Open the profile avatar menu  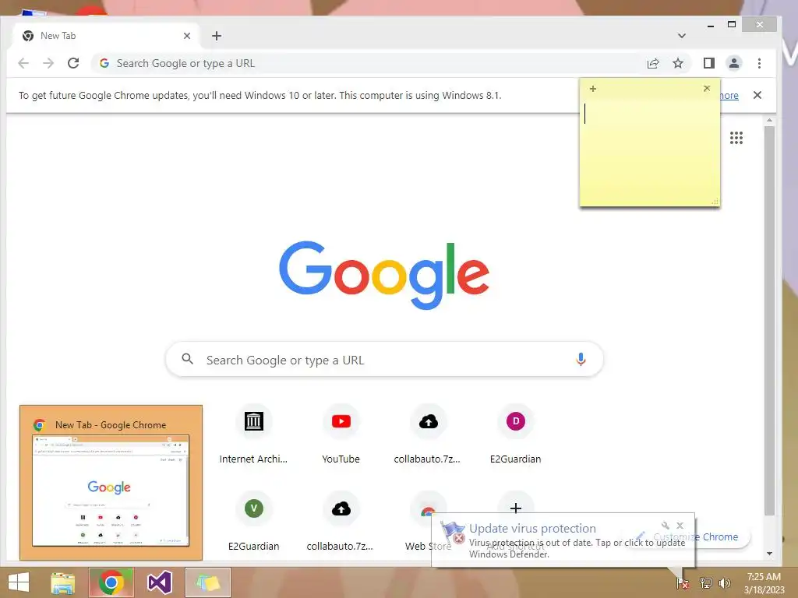(734, 63)
